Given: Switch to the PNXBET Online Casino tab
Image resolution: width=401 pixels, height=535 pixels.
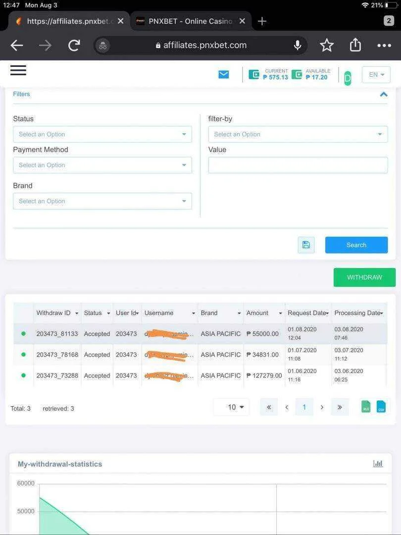Looking at the screenshot, I should coord(190,21).
